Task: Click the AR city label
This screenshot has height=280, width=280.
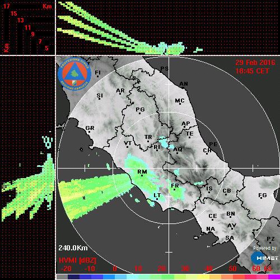Action: [120, 91]
